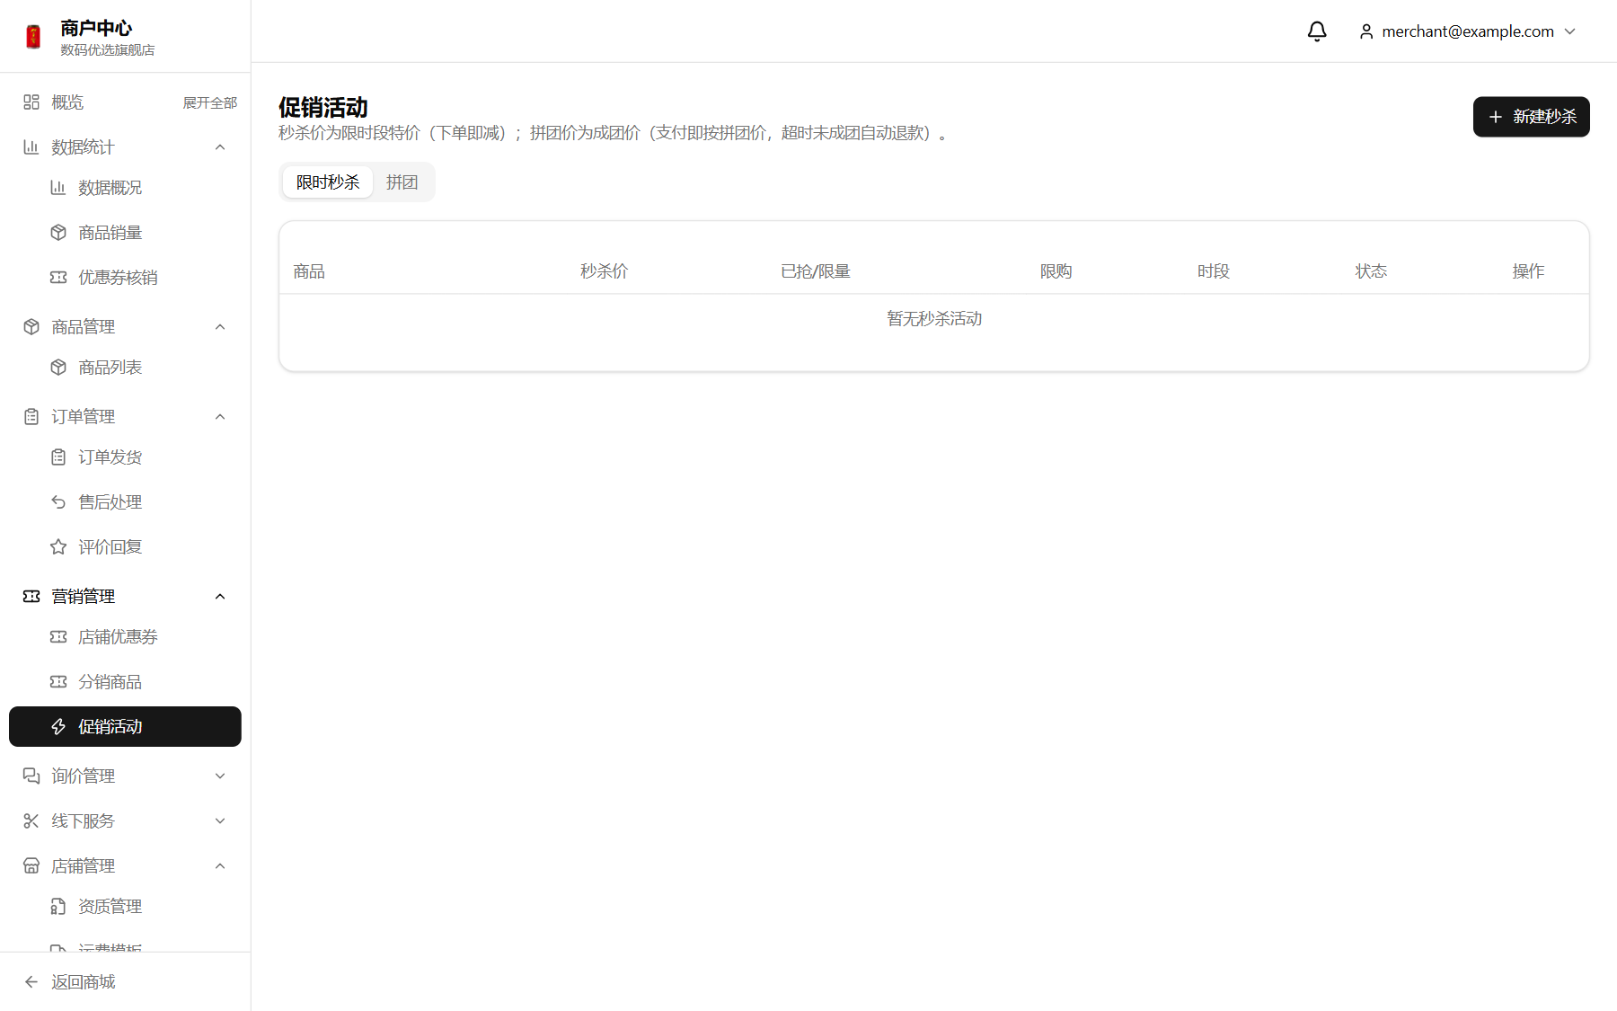Open 数据概况 menu item
The width and height of the screenshot is (1617, 1011).
[125, 188]
